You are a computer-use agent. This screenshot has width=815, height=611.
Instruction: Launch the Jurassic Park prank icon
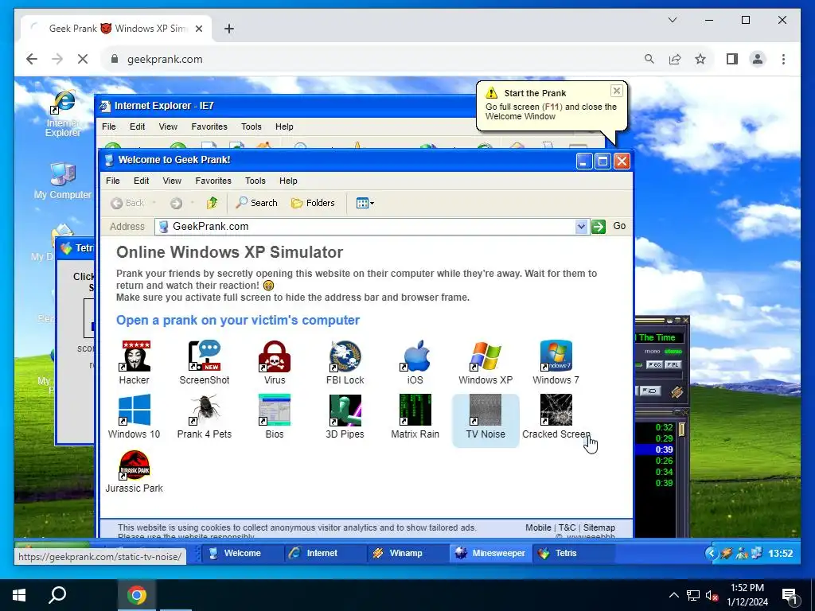pyautogui.click(x=134, y=471)
